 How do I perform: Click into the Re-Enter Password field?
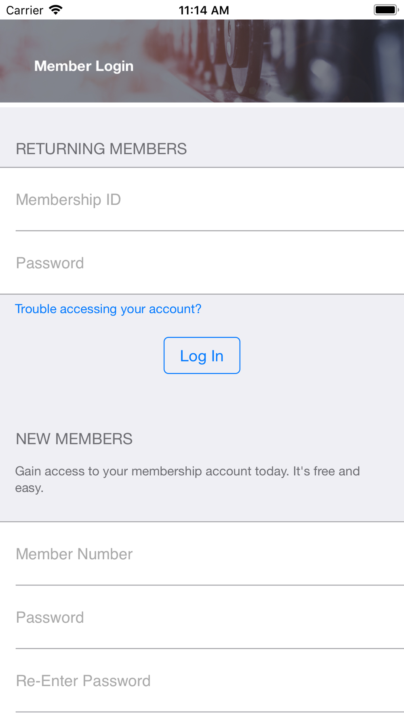(202, 681)
